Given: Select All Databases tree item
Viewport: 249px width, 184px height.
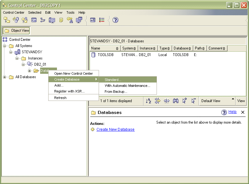Looking at the screenshot, I should (x=26, y=77).
